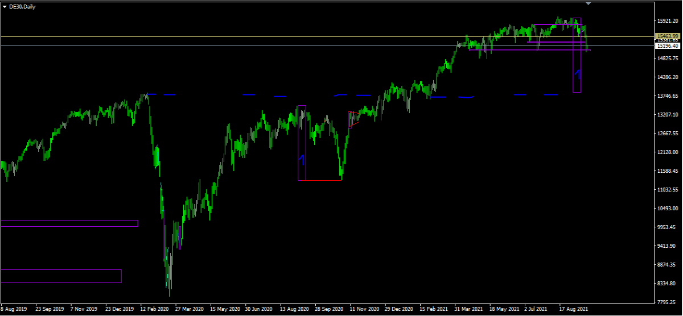Click the 15921.20 price scale value
The height and width of the screenshot is (316, 683).
(x=667, y=21)
